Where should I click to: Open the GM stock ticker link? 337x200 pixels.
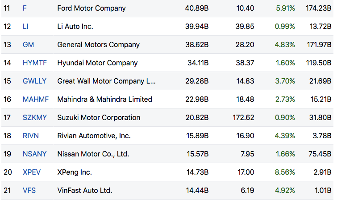tap(28, 45)
